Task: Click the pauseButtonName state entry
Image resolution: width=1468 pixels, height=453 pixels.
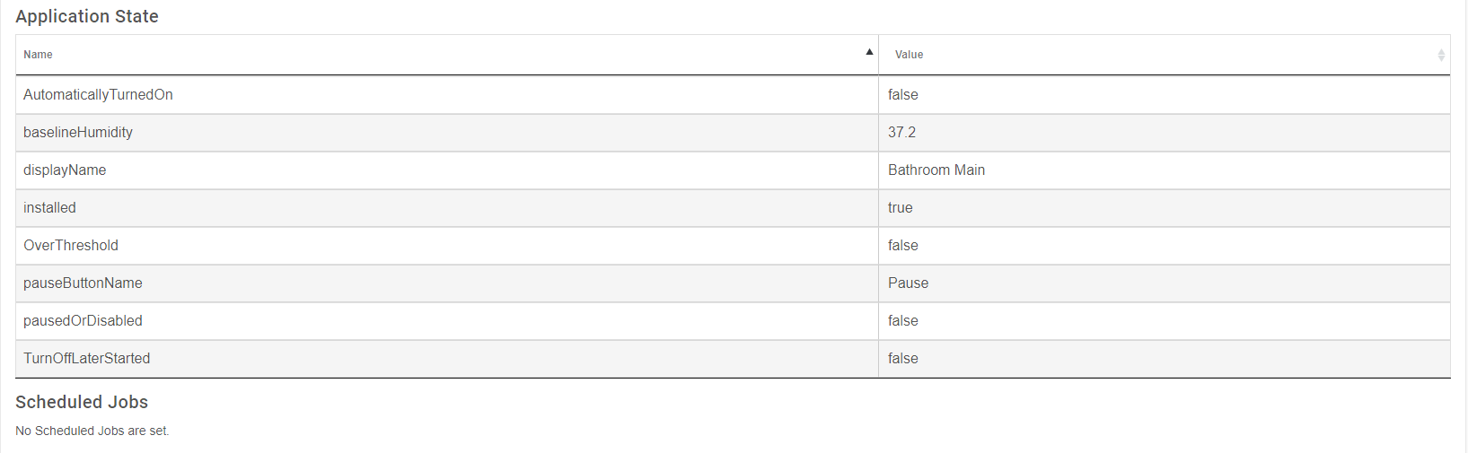Action: (83, 283)
